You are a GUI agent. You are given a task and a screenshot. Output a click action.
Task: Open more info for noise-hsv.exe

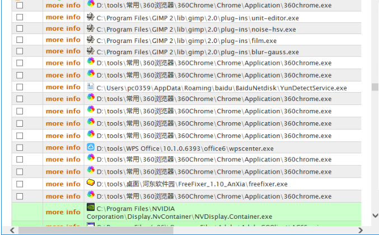tap(63, 28)
